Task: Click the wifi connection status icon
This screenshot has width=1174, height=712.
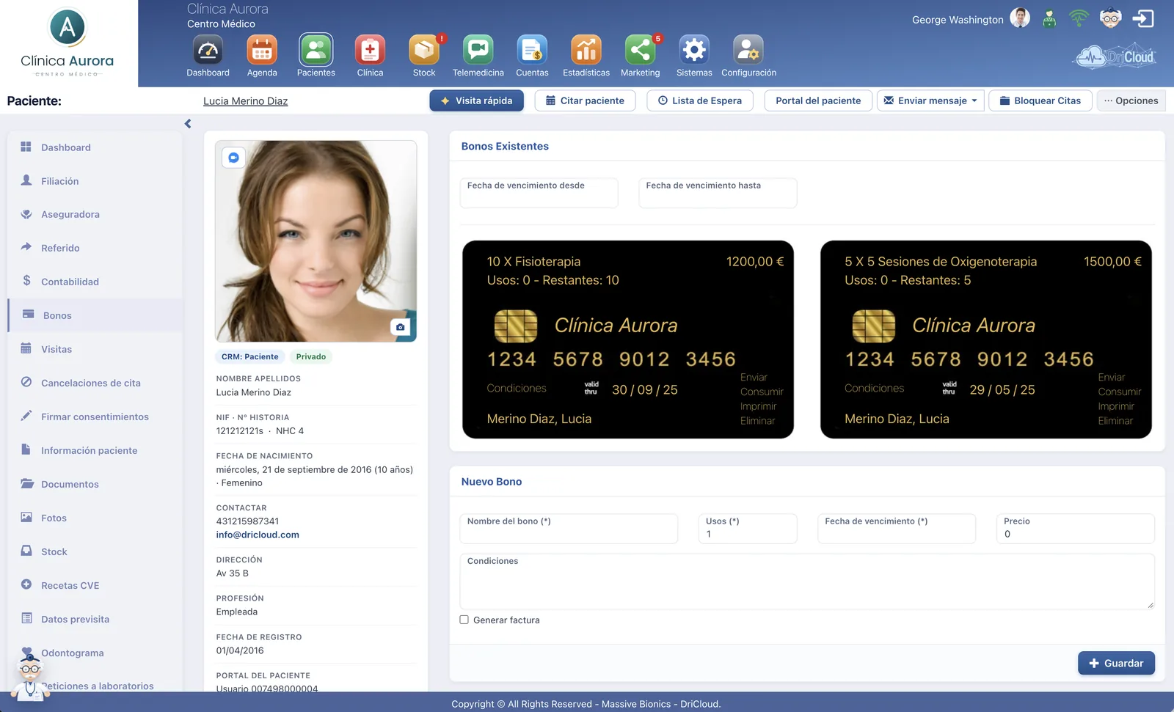Action: [x=1079, y=18]
